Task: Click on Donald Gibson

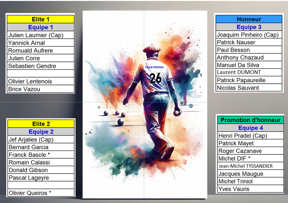Action: tap(41, 170)
